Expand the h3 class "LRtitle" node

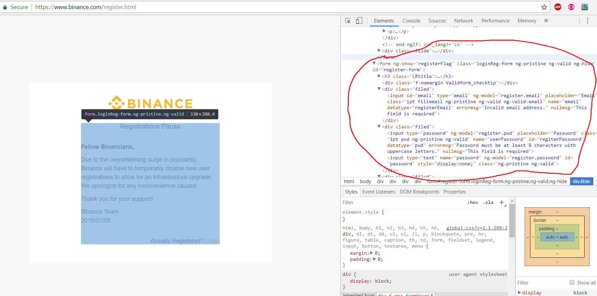point(379,76)
